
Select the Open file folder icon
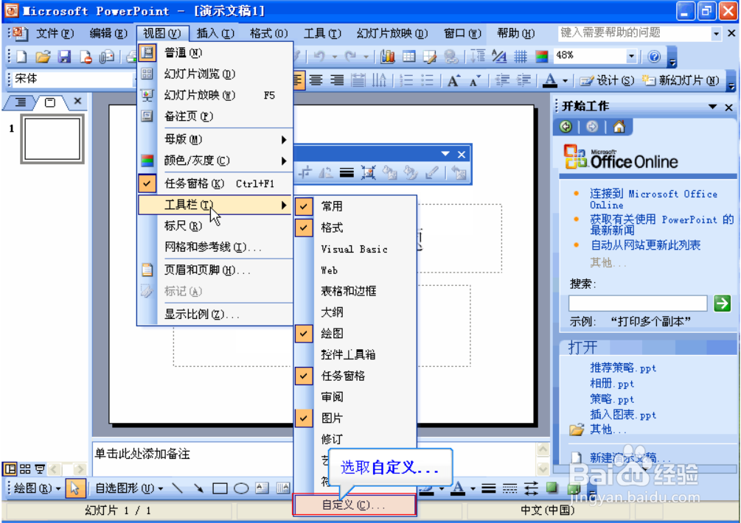pyautogui.click(x=43, y=56)
